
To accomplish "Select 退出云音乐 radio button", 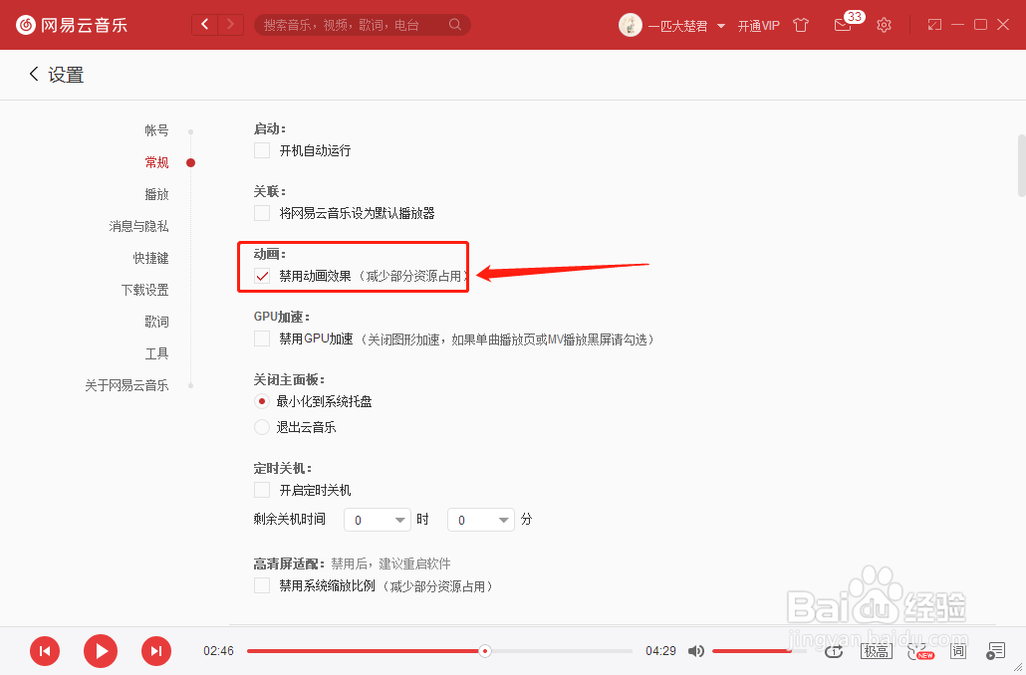I will tap(262, 427).
